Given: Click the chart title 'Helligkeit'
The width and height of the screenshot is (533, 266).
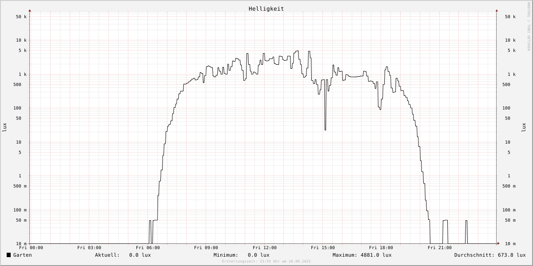Looking at the screenshot, I should click(266, 8).
